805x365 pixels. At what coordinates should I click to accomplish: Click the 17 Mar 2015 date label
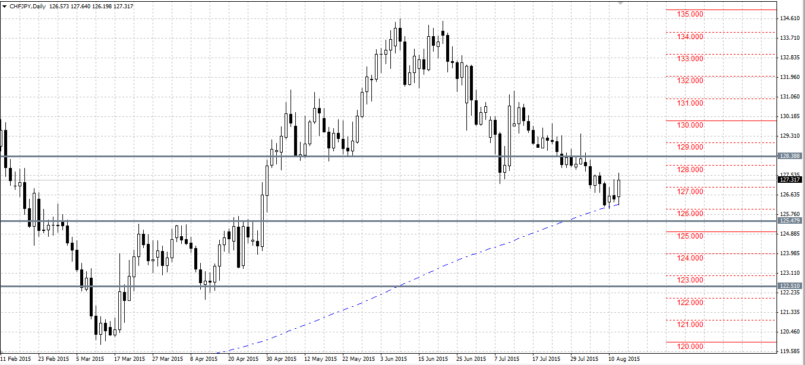pos(129,359)
